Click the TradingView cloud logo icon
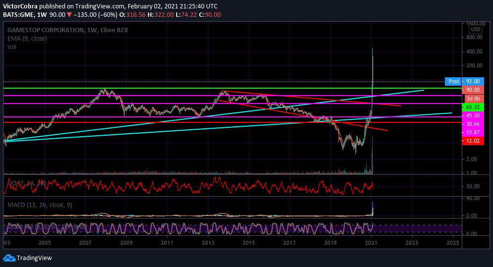The image size is (493, 267). [9, 258]
